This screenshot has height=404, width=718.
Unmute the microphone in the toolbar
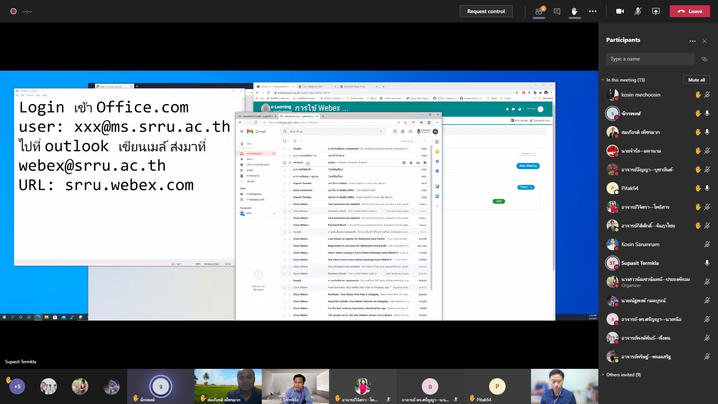(638, 11)
